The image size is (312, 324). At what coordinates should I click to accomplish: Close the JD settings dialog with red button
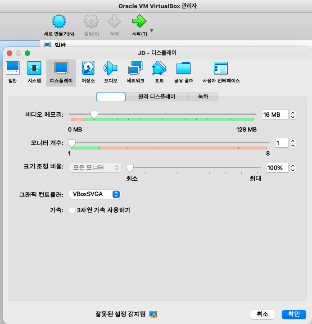pos(9,53)
